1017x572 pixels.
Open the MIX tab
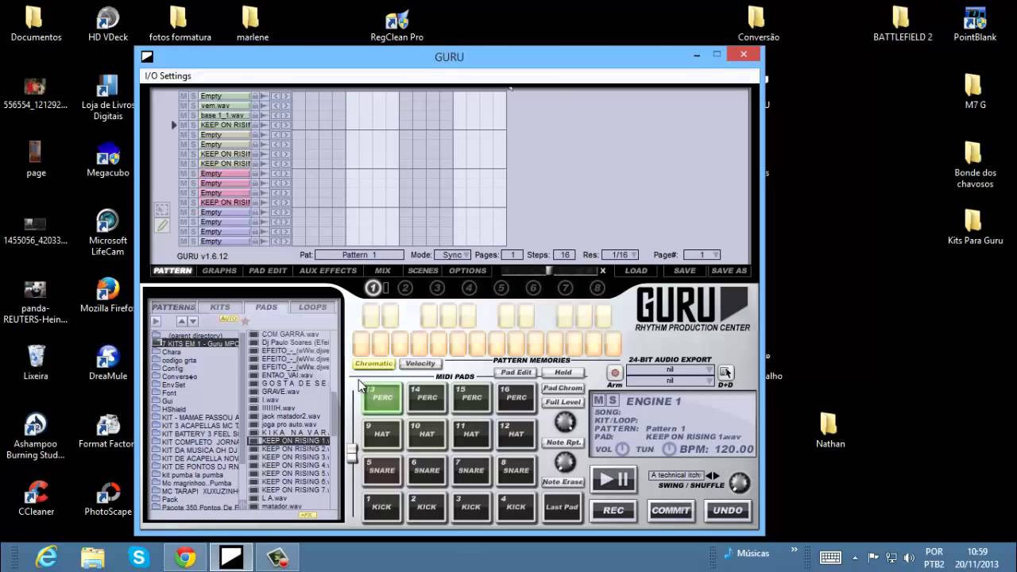point(383,271)
